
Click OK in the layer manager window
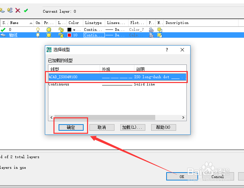pos(182,176)
